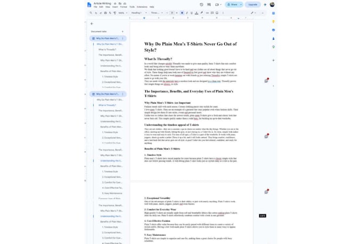The height and width of the screenshot is (244, 362).
Task: Open the Format menu
Action: pyautogui.click(x=124, y=7)
